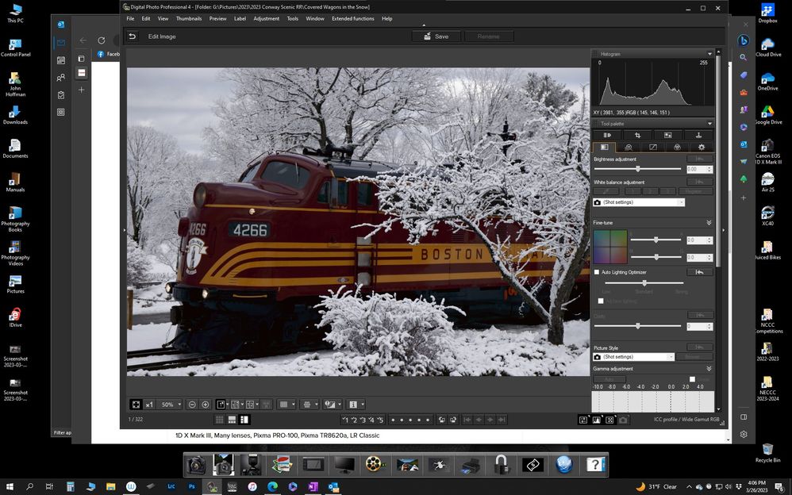The height and width of the screenshot is (495, 792).
Task: Open Photoshop from the Windows taskbar
Action: point(191,486)
